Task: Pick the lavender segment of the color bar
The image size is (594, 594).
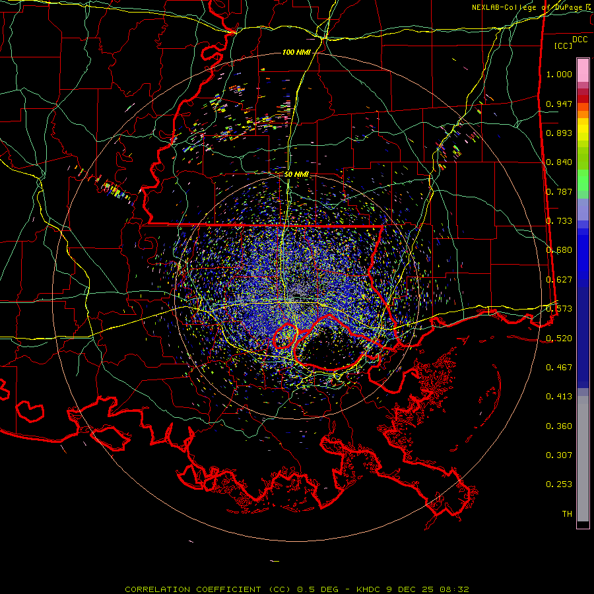Action: [x=583, y=209]
